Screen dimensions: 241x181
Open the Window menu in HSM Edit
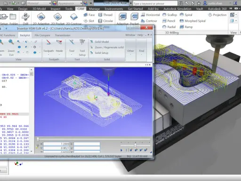pos(130,35)
